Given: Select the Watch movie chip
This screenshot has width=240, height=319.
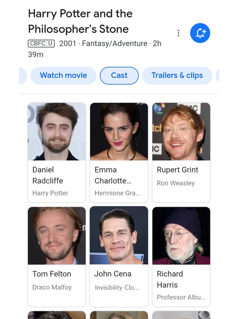Looking at the screenshot, I should point(63,76).
